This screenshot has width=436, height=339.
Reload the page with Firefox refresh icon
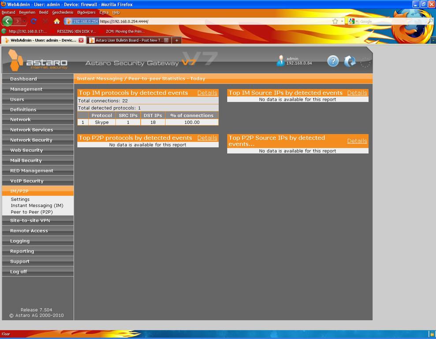click(34, 21)
